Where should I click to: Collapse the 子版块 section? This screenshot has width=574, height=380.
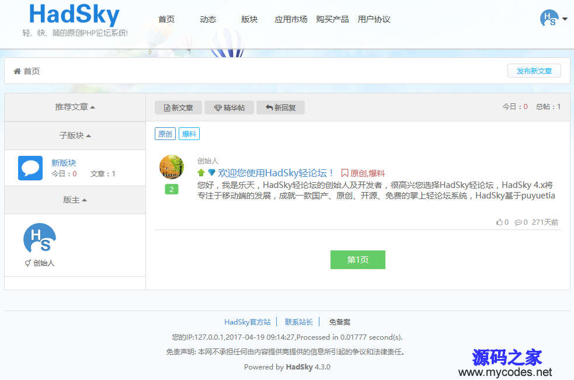pyautogui.click(x=75, y=135)
